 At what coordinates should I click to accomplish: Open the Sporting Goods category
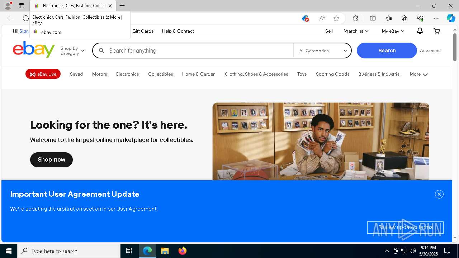coord(332,74)
